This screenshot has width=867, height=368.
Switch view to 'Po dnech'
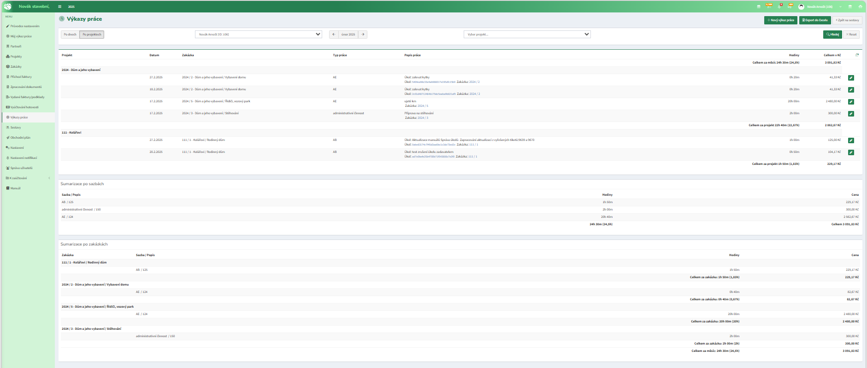point(70,35)
